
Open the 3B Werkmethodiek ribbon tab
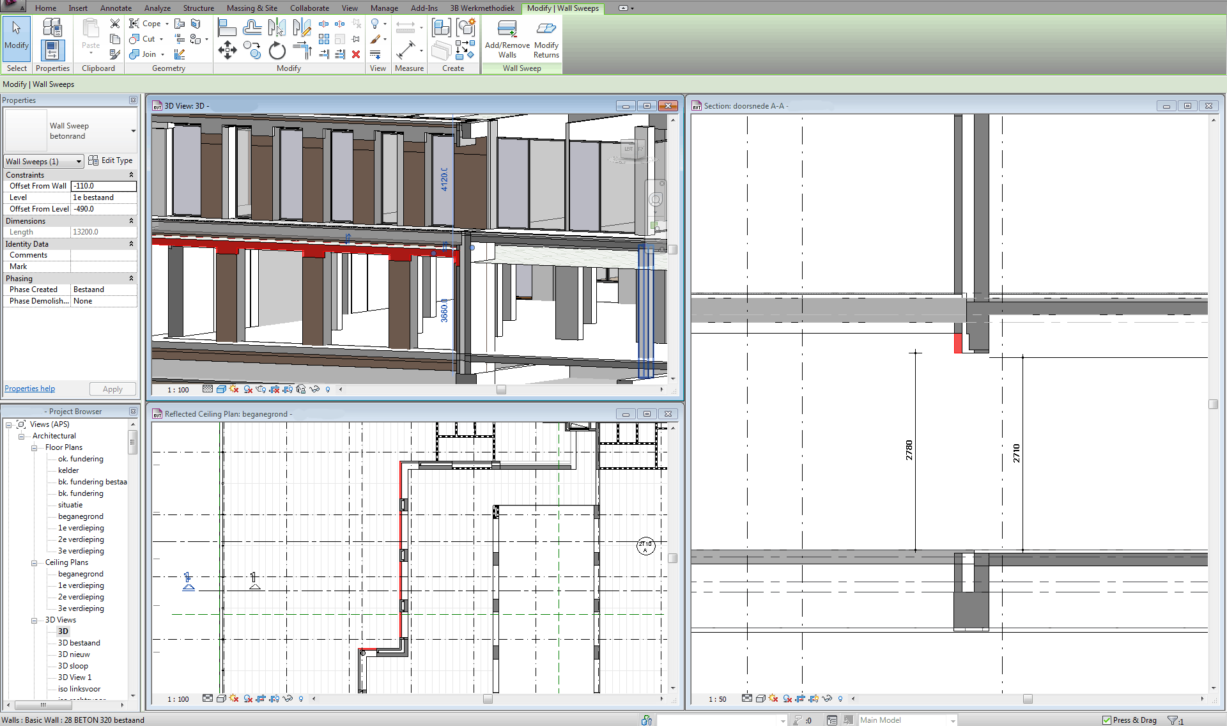(482, 8)
